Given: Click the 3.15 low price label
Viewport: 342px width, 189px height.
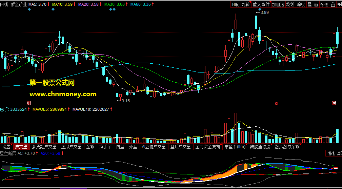Looking at the screenshot, I should (x=126, y=101).
